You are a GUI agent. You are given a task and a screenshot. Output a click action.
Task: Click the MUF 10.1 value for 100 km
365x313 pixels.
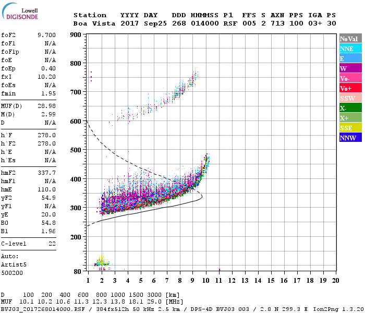[27, 302]
